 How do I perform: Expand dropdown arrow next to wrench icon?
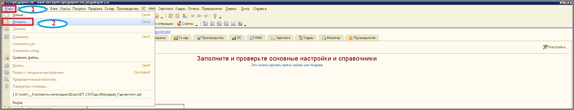(x=220, y=18)
